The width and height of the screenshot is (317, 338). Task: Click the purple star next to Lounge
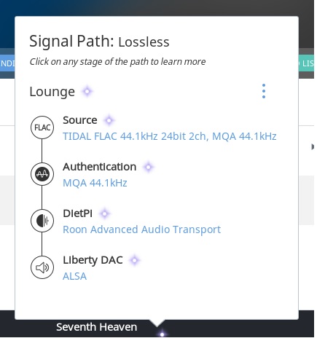tap(87, 92)
